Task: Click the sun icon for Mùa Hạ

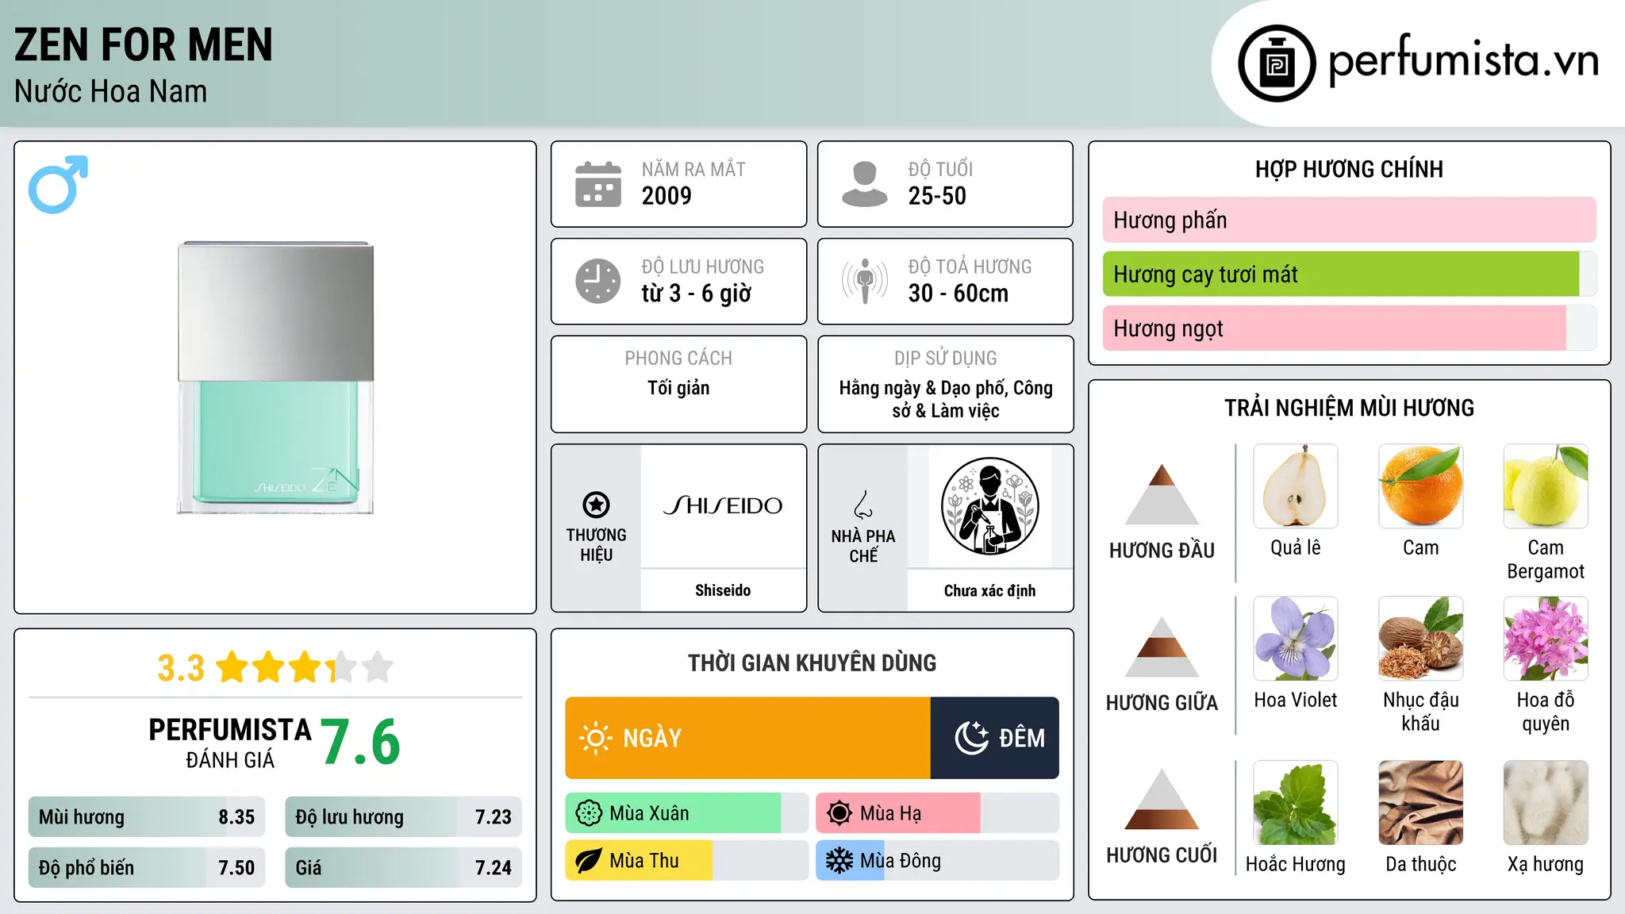Action: [839, 813]
